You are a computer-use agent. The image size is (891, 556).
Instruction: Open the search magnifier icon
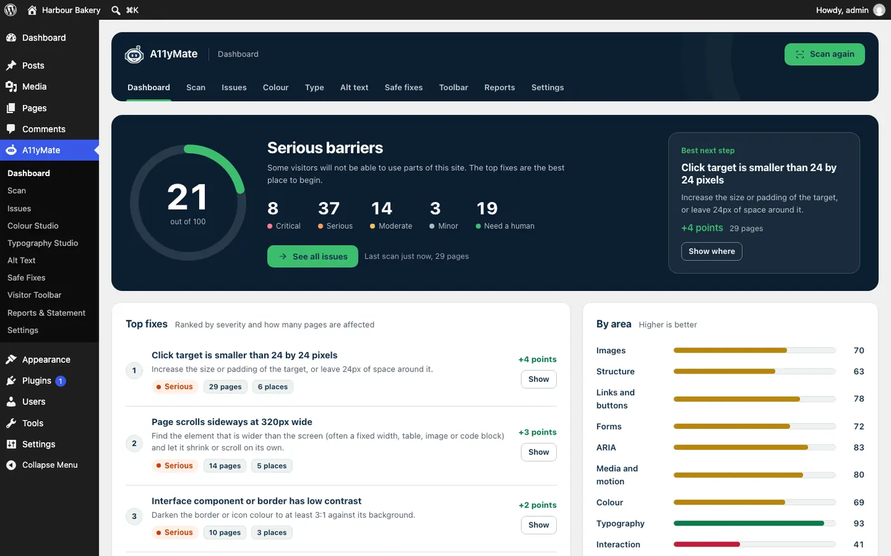pyautogui.click(x=116, y=10)
